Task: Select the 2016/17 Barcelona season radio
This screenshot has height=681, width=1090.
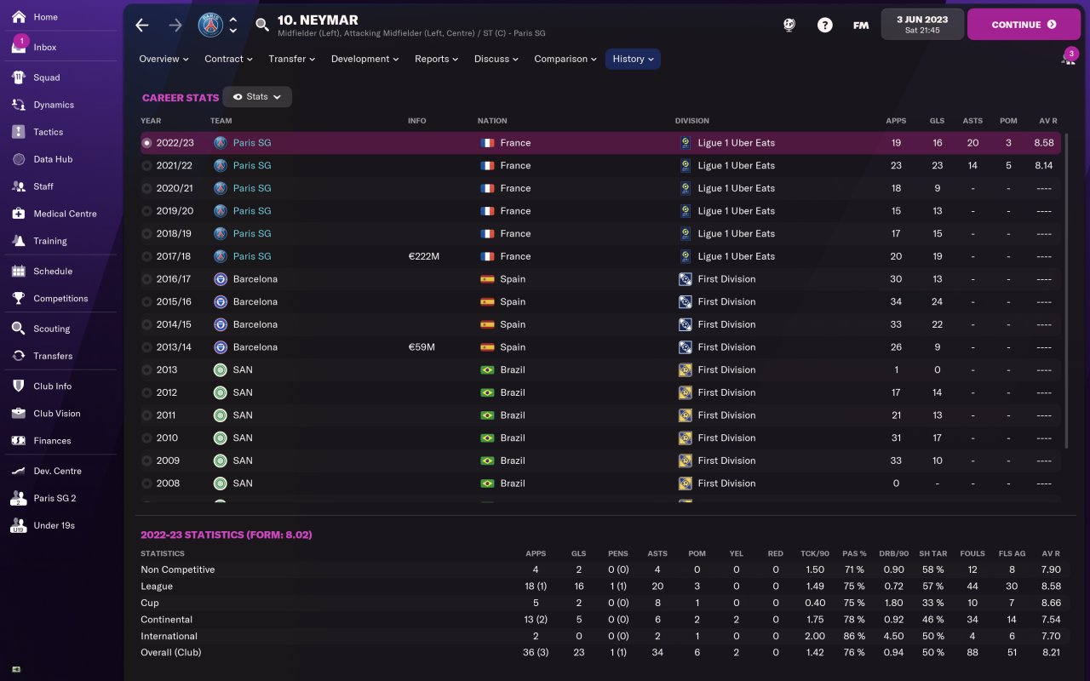Action: click(147, 279)
